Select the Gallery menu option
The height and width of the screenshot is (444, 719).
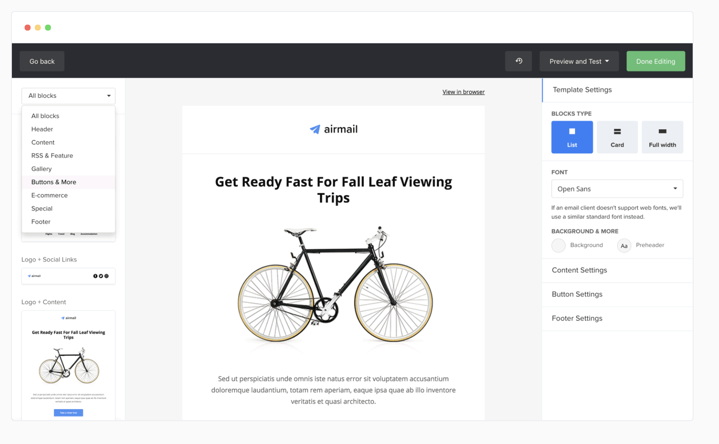[x=42, y=169]
